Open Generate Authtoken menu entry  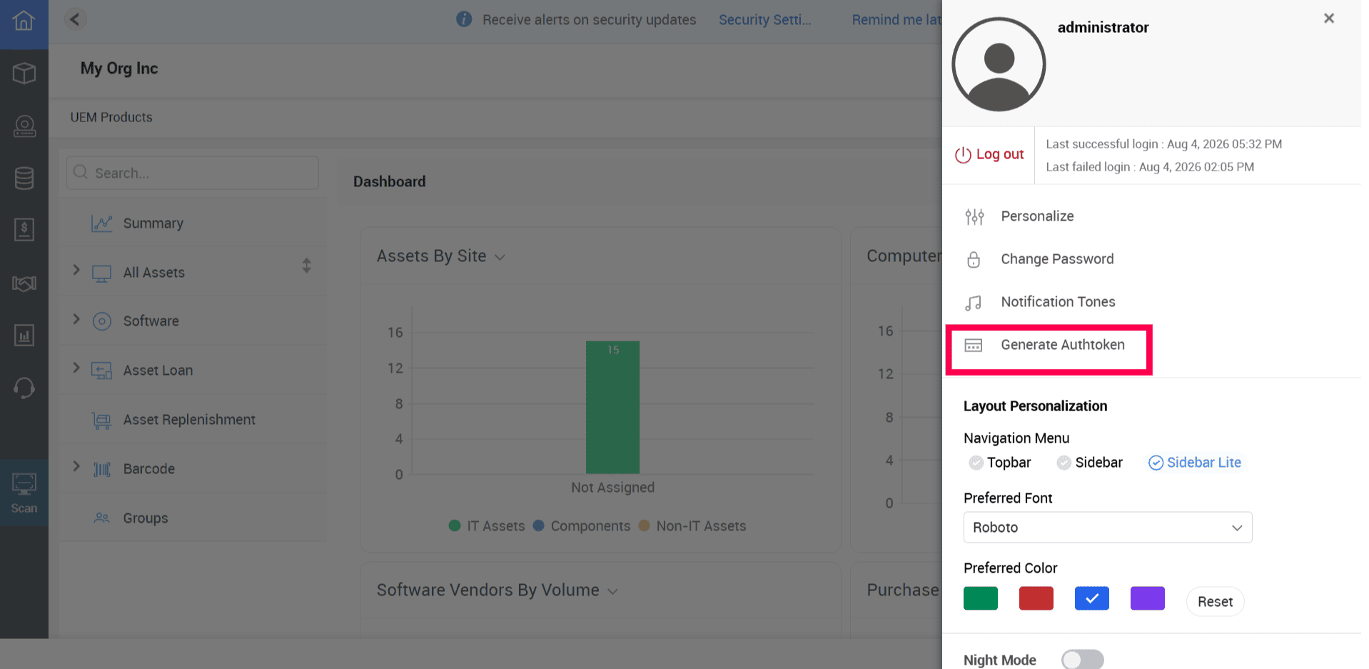pos(1063,345)
